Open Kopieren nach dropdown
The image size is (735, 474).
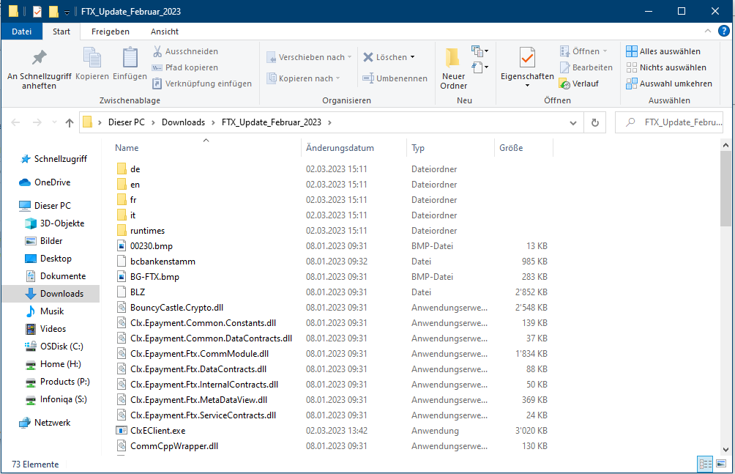click(x=303, y=78)
